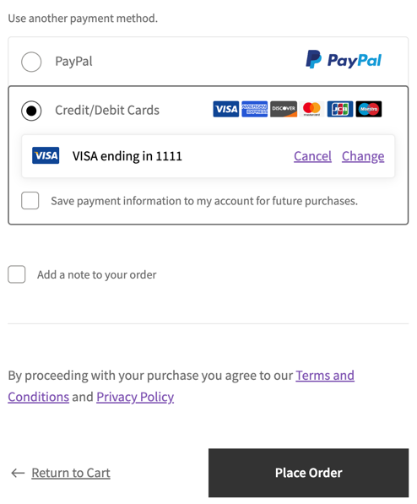The image size is (417, 504).
Task: Click the American Express card icon
Action: [x=254, y=109]
